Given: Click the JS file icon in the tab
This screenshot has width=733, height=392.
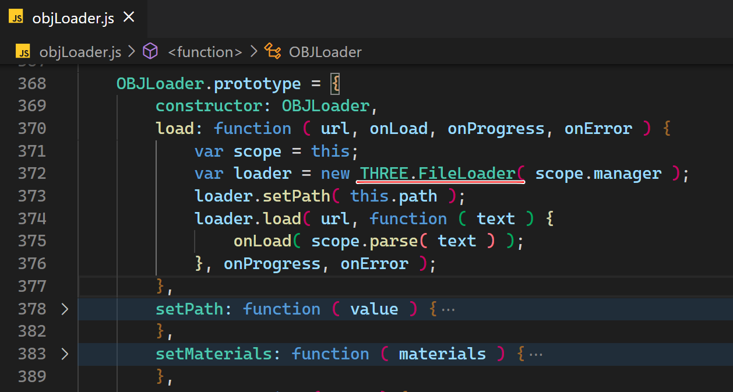Looking at the screenshot, I should [17, 18].
